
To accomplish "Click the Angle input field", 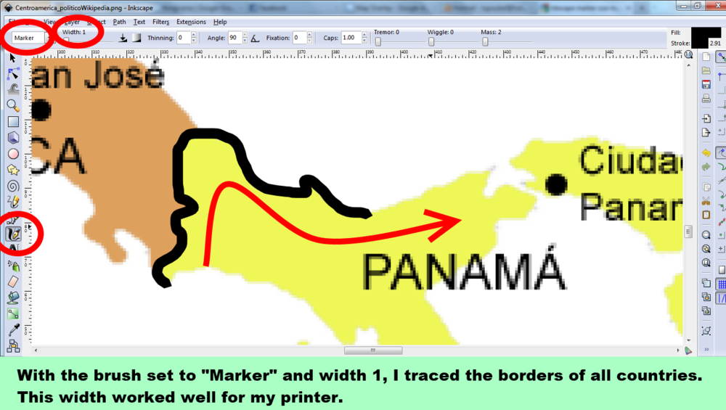I will pyautogui.click(x=234, y=38).
